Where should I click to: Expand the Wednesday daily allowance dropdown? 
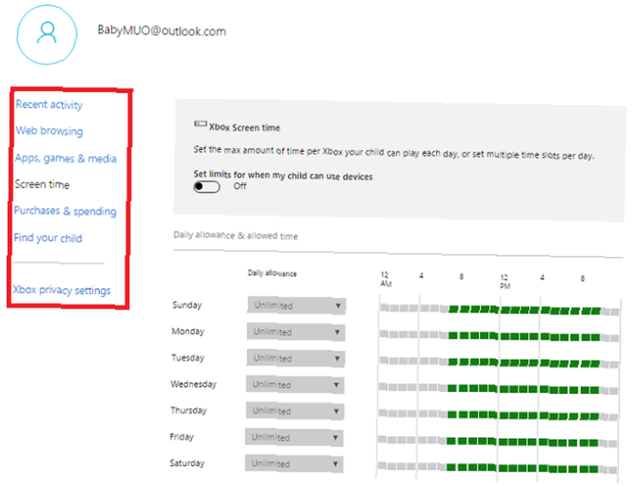[x=295, y=384]
